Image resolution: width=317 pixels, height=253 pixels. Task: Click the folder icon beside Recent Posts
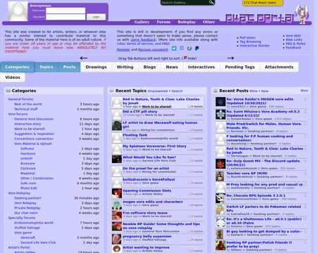click(x=216, y=91)
